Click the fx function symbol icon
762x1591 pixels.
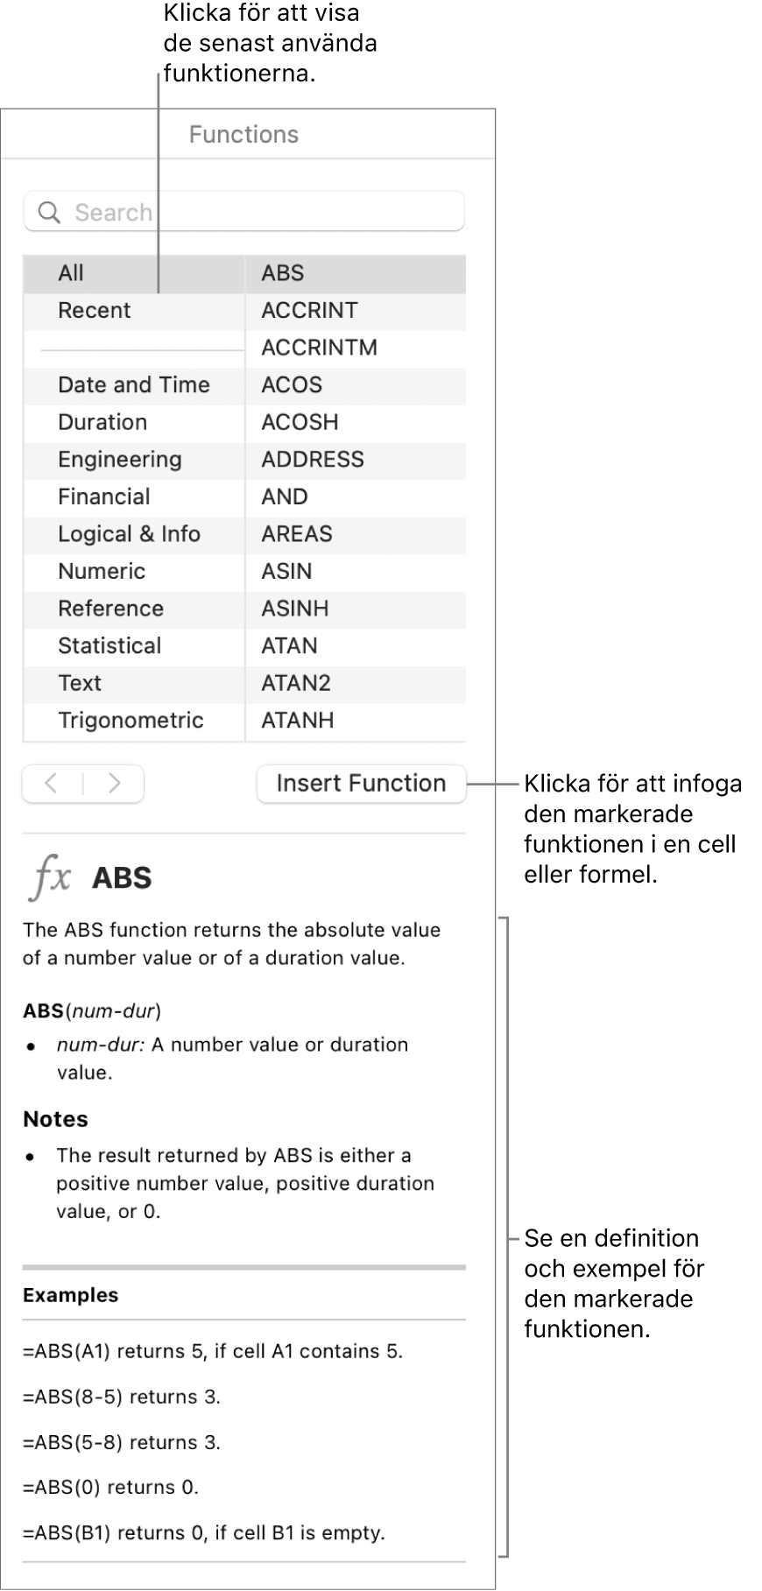tap(51, 877)
